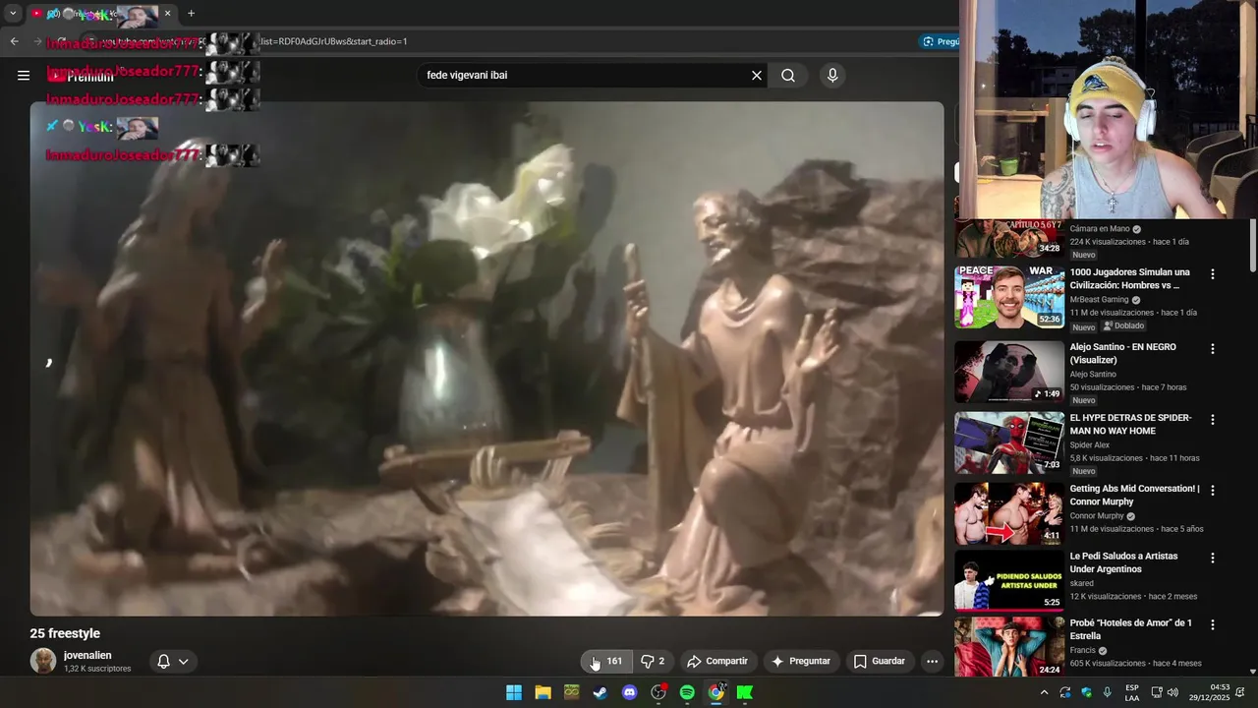This screenshot has height=708, width=1258.
Task: Open Discord from the taskbar
Action: tap(629, 692)
